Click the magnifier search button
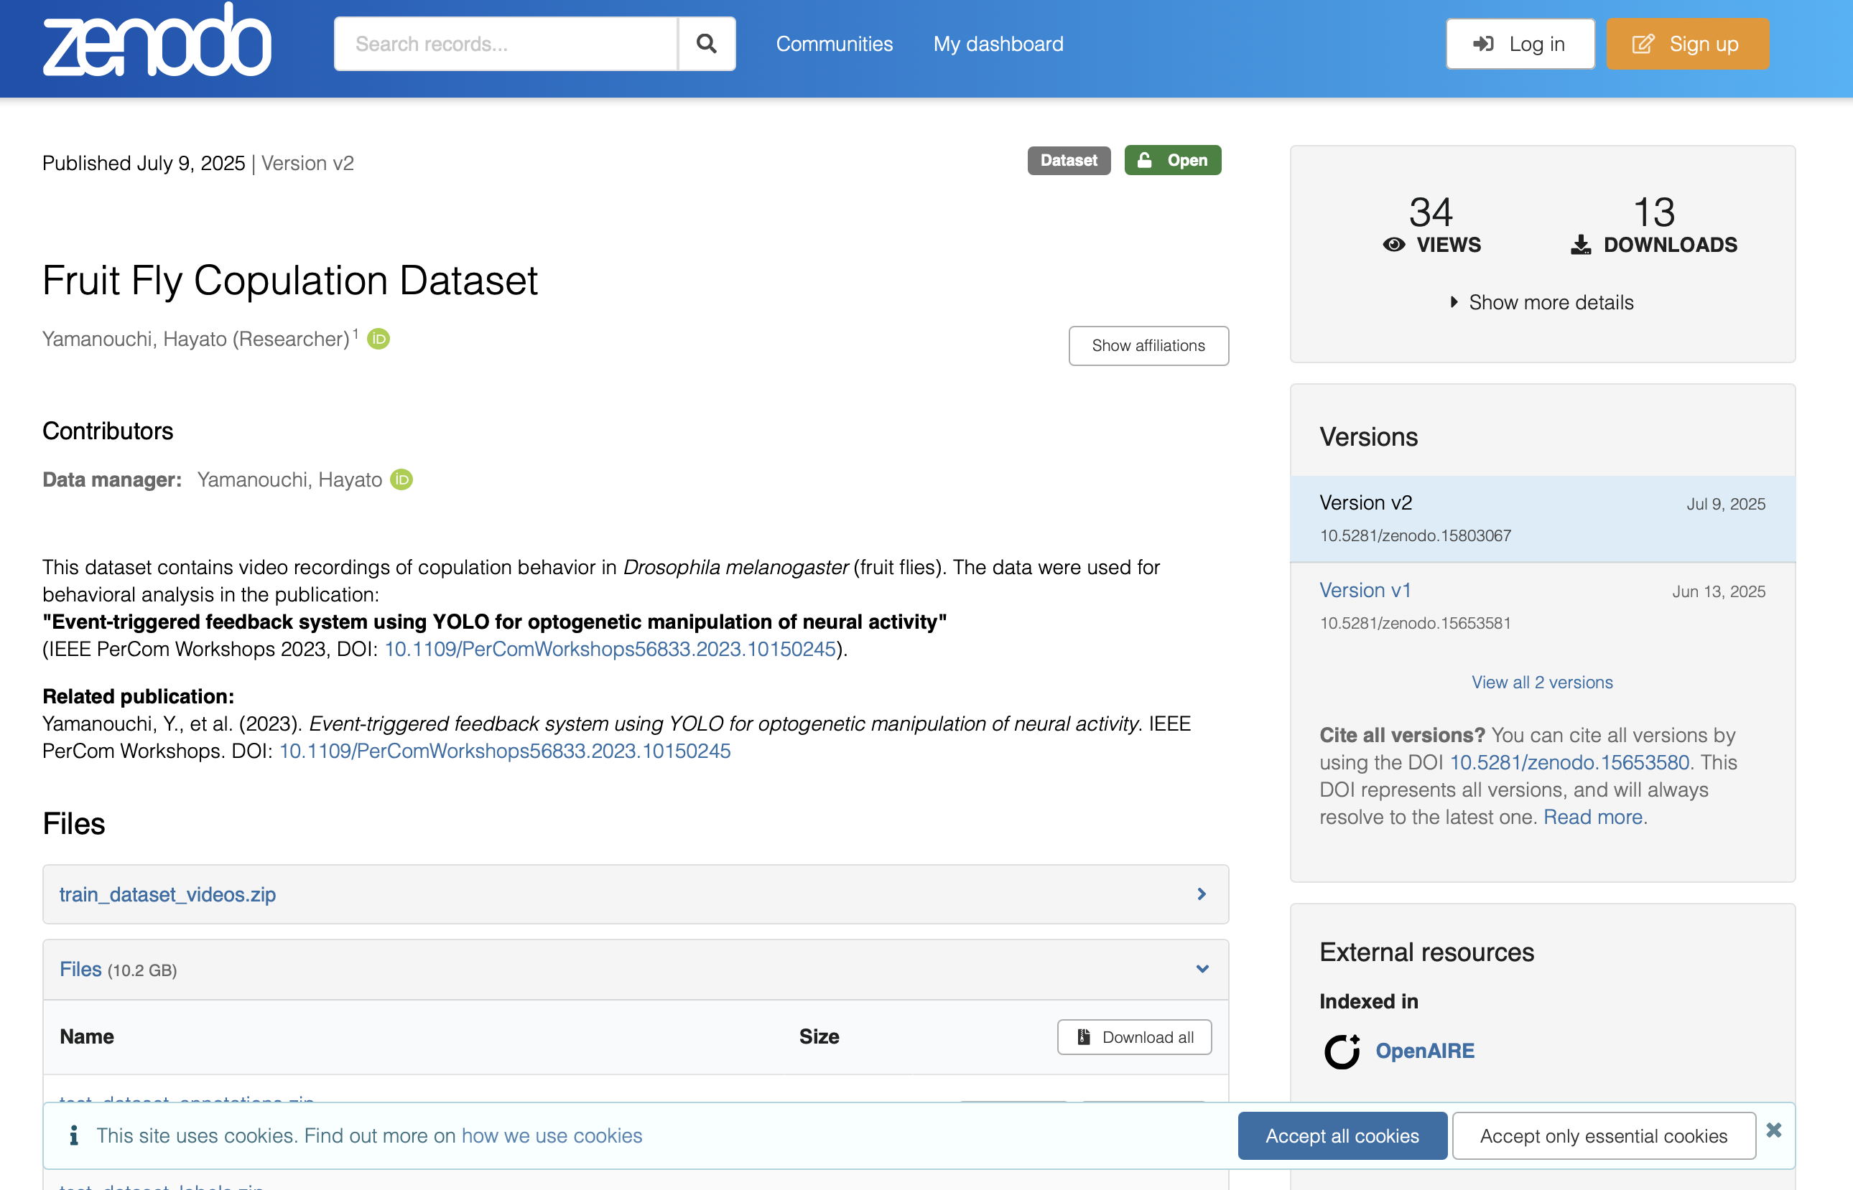This screenshot has height=1190, width=1853. click(x=706, y=43)
